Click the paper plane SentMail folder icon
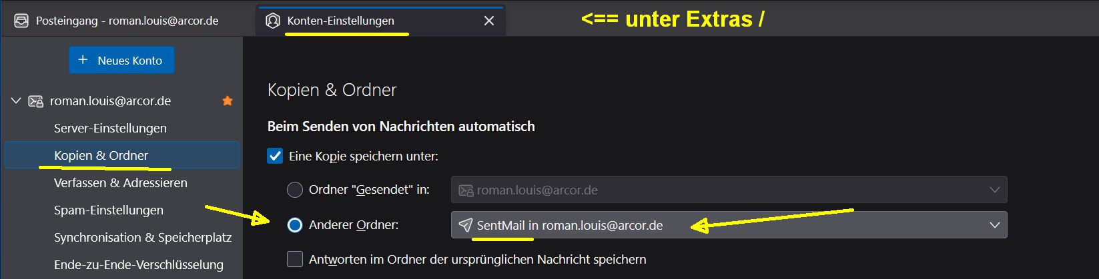1099x279 pixels. point(466,225)
